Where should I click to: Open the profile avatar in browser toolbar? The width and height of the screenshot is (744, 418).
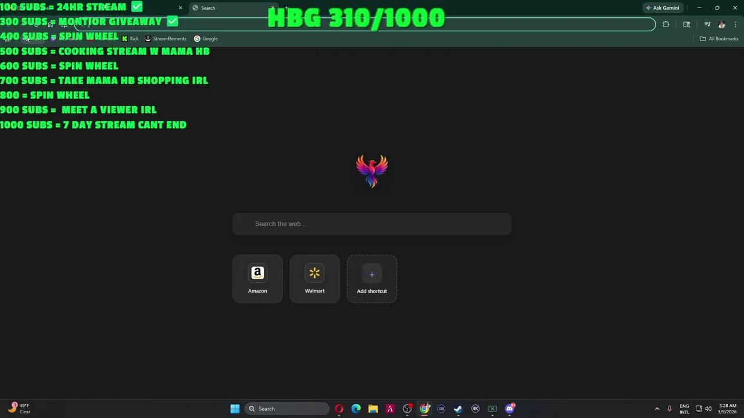[x=722, y=24]
